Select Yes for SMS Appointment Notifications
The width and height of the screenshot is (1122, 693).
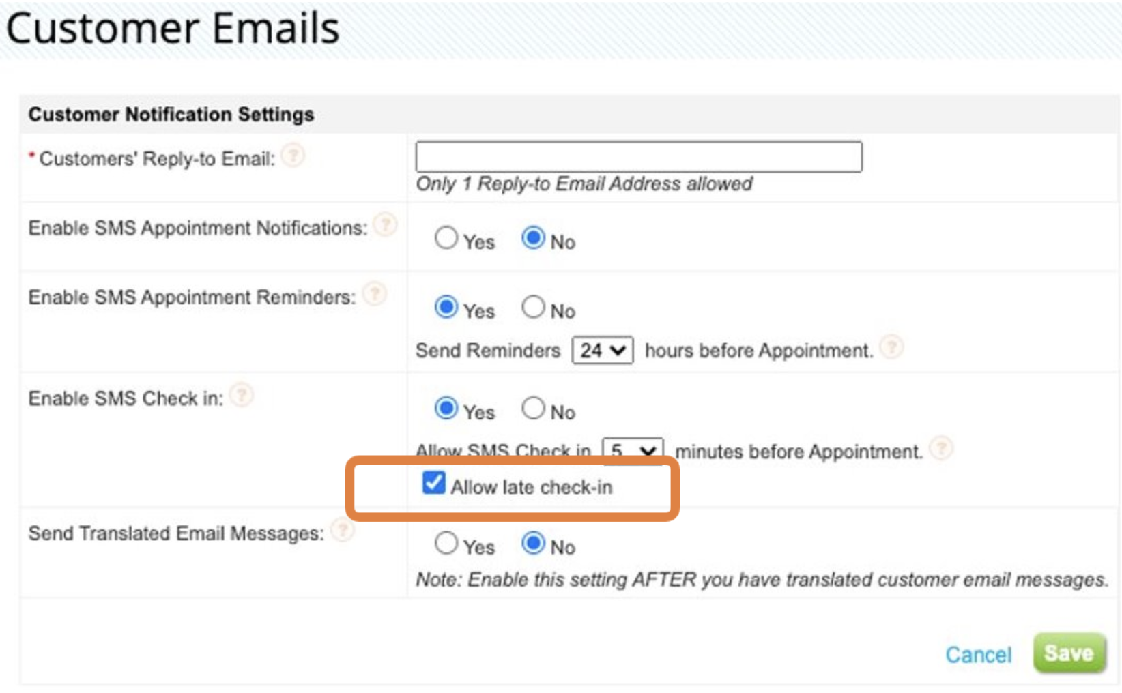pos(446,238)
